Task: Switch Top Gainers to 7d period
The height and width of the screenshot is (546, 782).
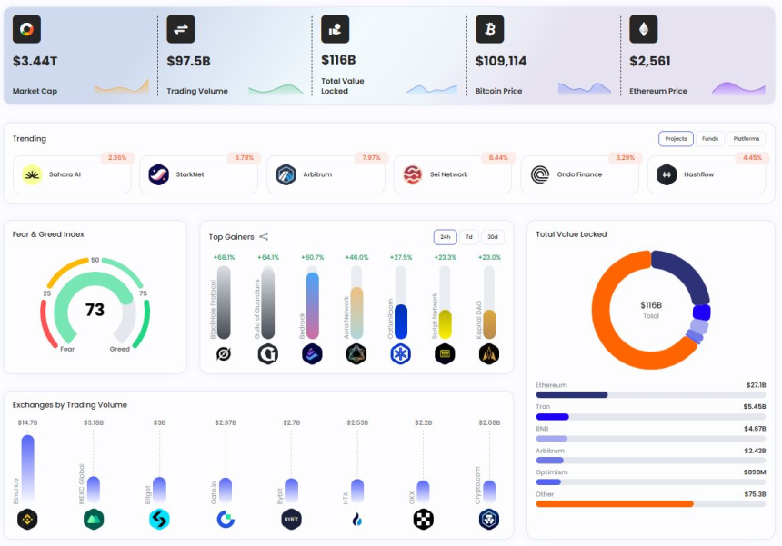Action: pyautogui.click(x=469, y=237)
